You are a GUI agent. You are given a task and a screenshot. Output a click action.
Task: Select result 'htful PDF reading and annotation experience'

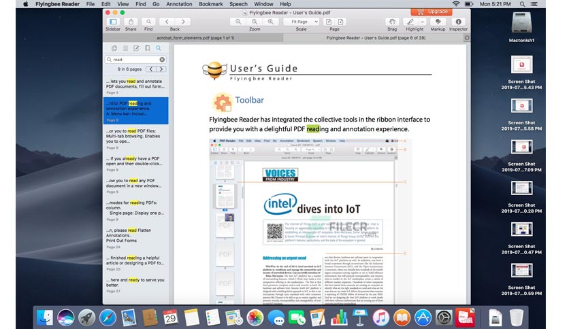click(x=135, y=111)
